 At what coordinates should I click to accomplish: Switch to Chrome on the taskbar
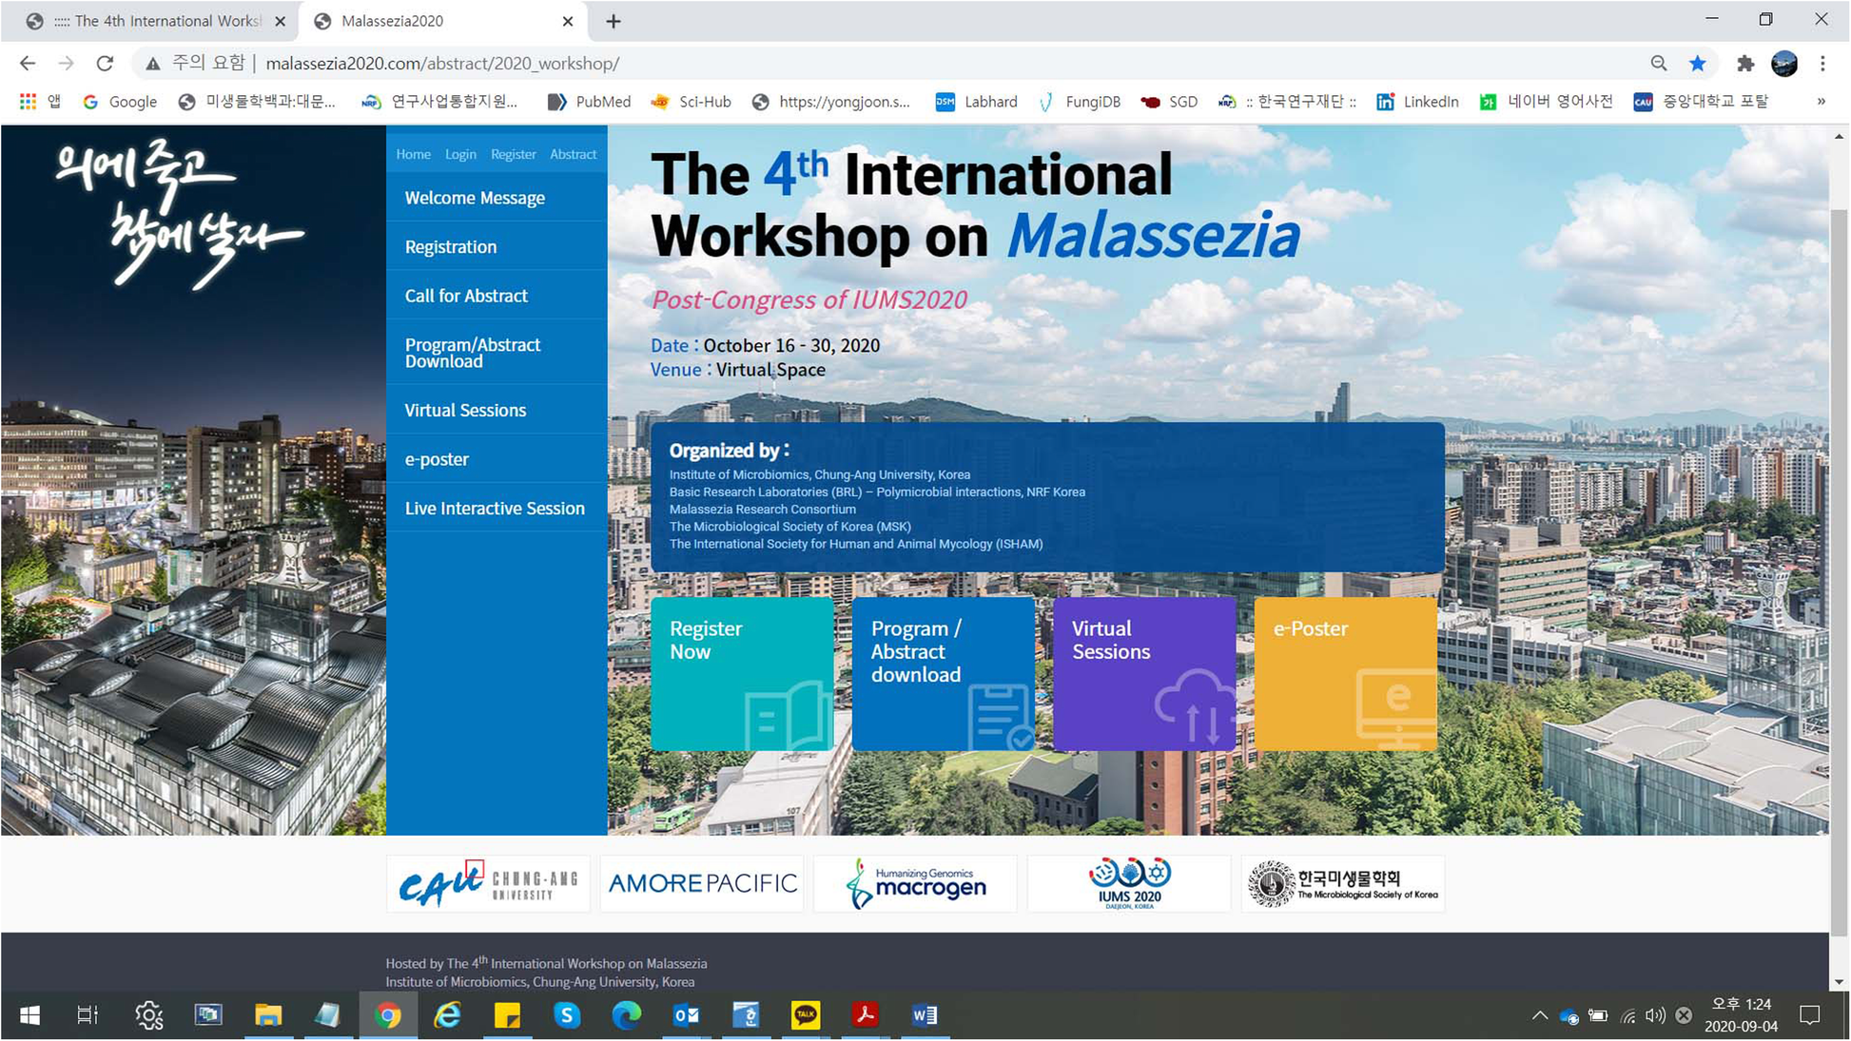click(x=387, y=1015)
